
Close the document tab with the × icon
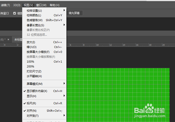point(8,39)
